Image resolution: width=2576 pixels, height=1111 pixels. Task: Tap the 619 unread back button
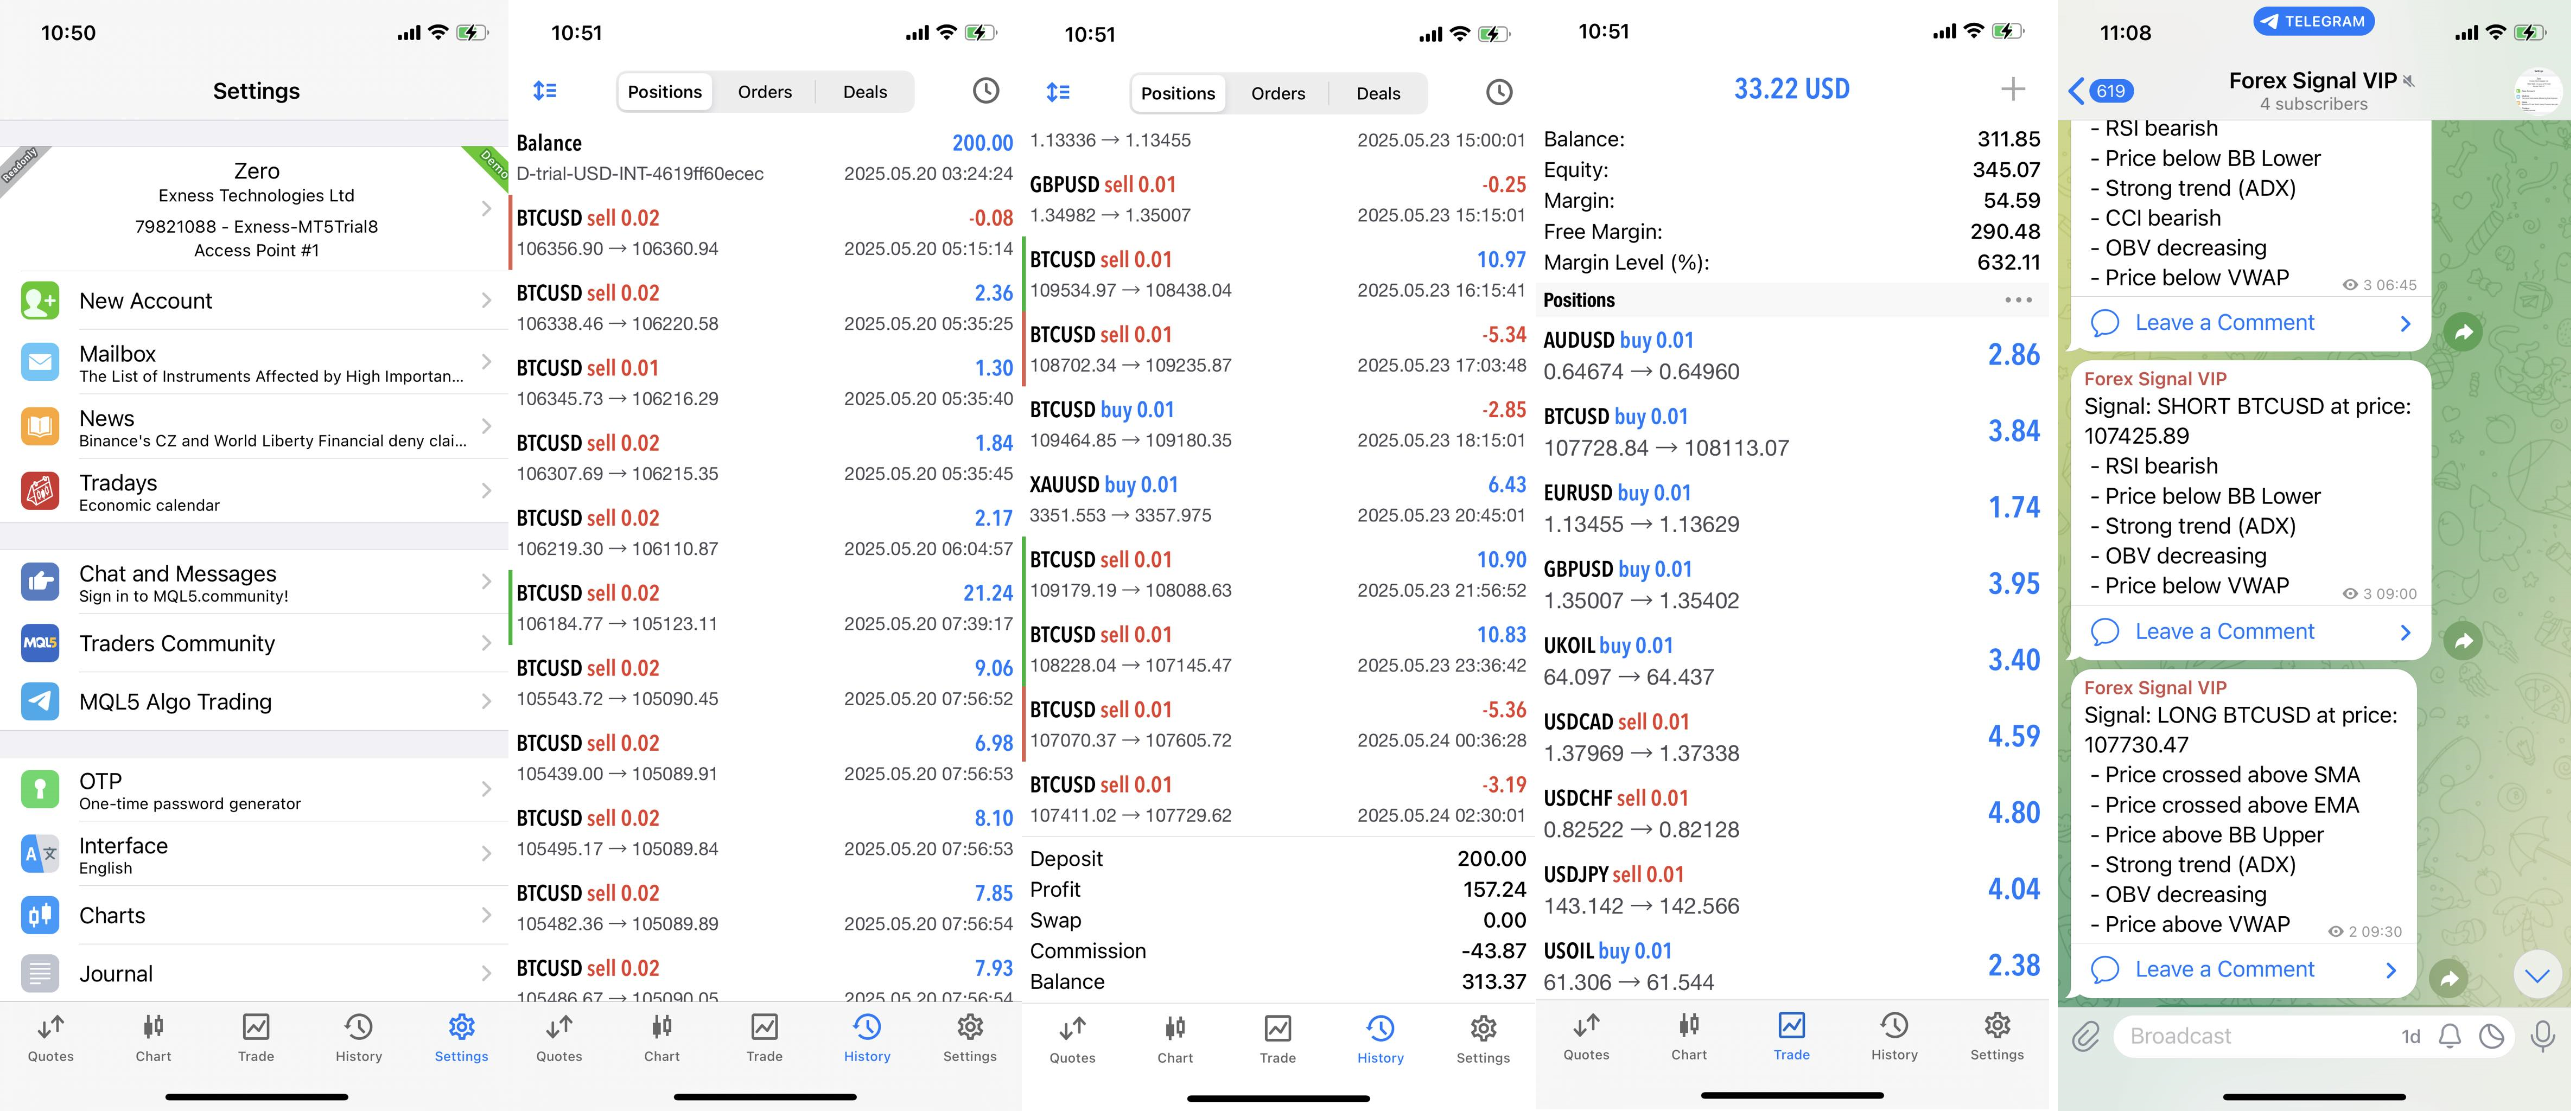(x=2101, y=91)
